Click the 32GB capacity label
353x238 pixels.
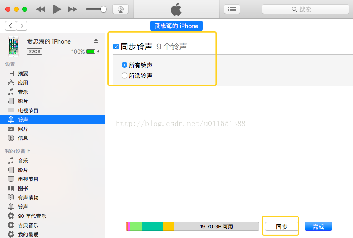34,52
